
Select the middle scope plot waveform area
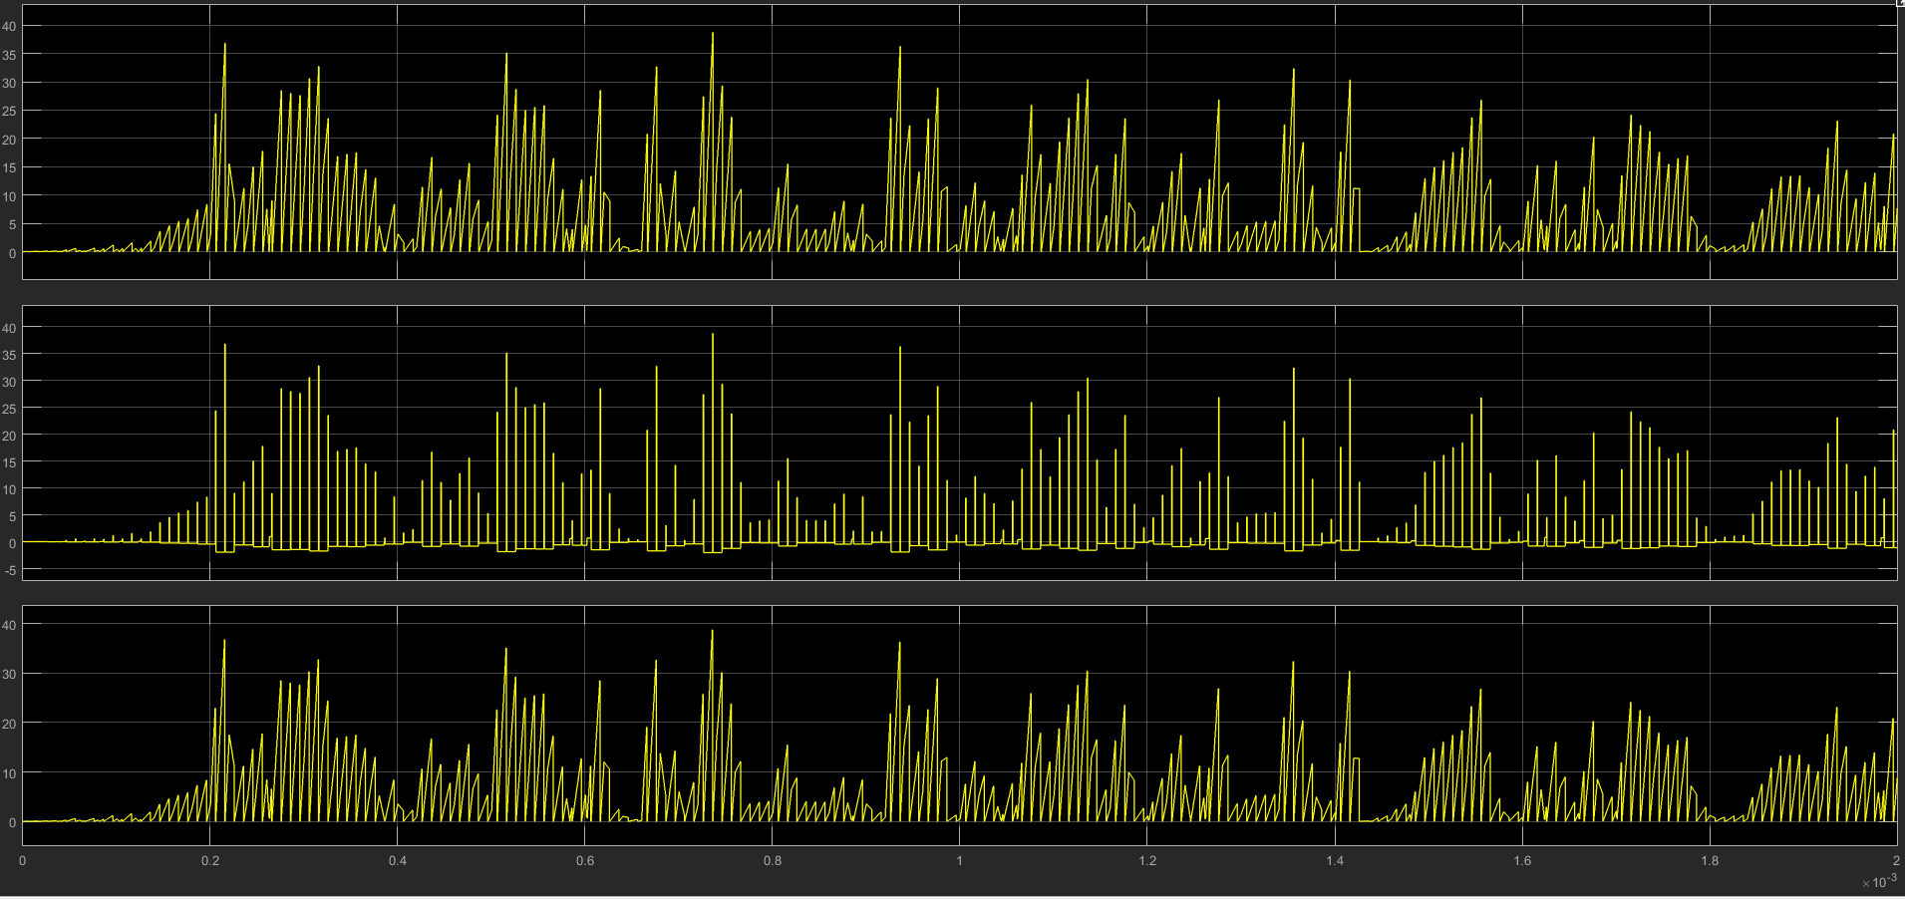pos(959,443)
